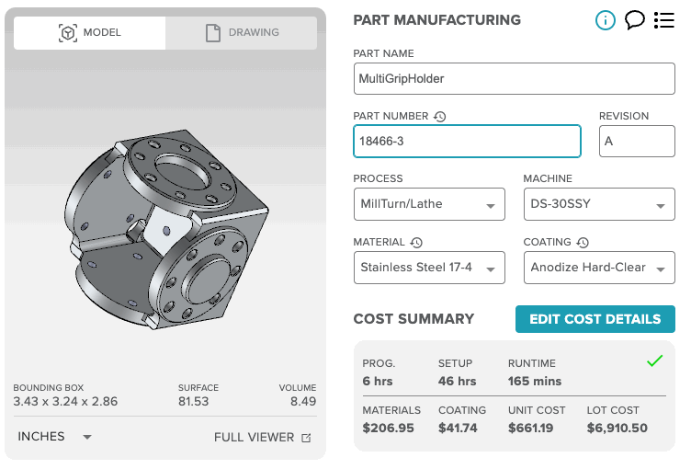
Task: Expand the Process dropdown MillTurn/Lathe
Action: coord(429,204)
